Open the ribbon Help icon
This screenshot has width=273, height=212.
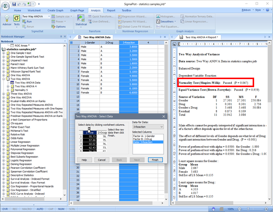click(x=268, y=10)
